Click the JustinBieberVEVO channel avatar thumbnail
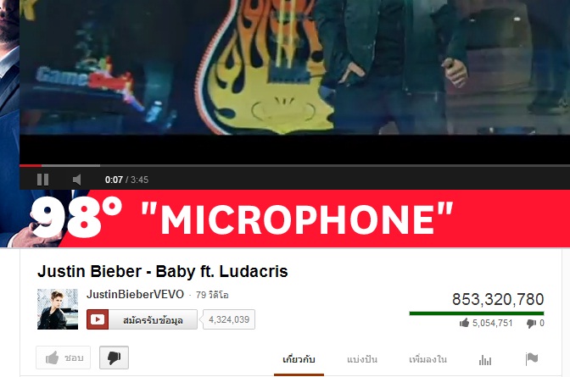This screenshot has height=377, width=570. [58, 309]
